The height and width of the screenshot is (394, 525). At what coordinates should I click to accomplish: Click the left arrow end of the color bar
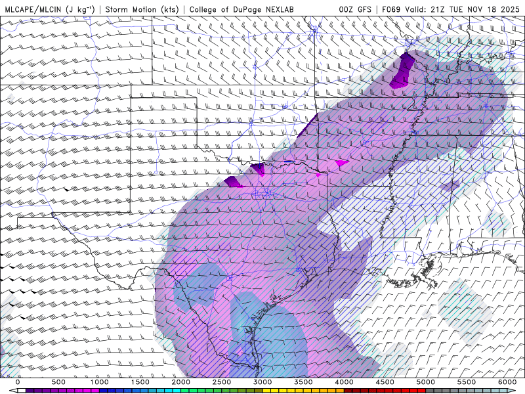pyautogui.click(x=12, y=391)
